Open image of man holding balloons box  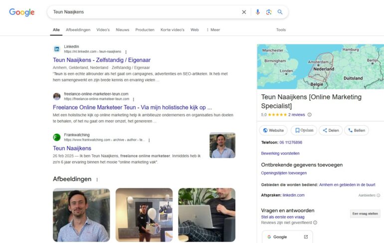tap(144, 215)
